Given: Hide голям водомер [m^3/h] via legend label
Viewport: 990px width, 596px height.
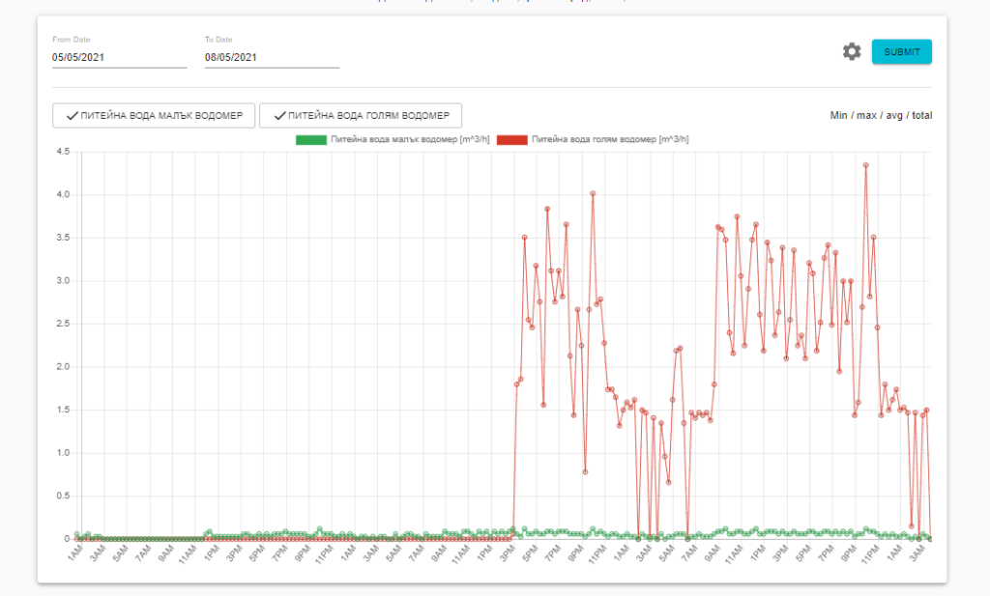Looking at the screenshot, I should click(x=610, y=140).
